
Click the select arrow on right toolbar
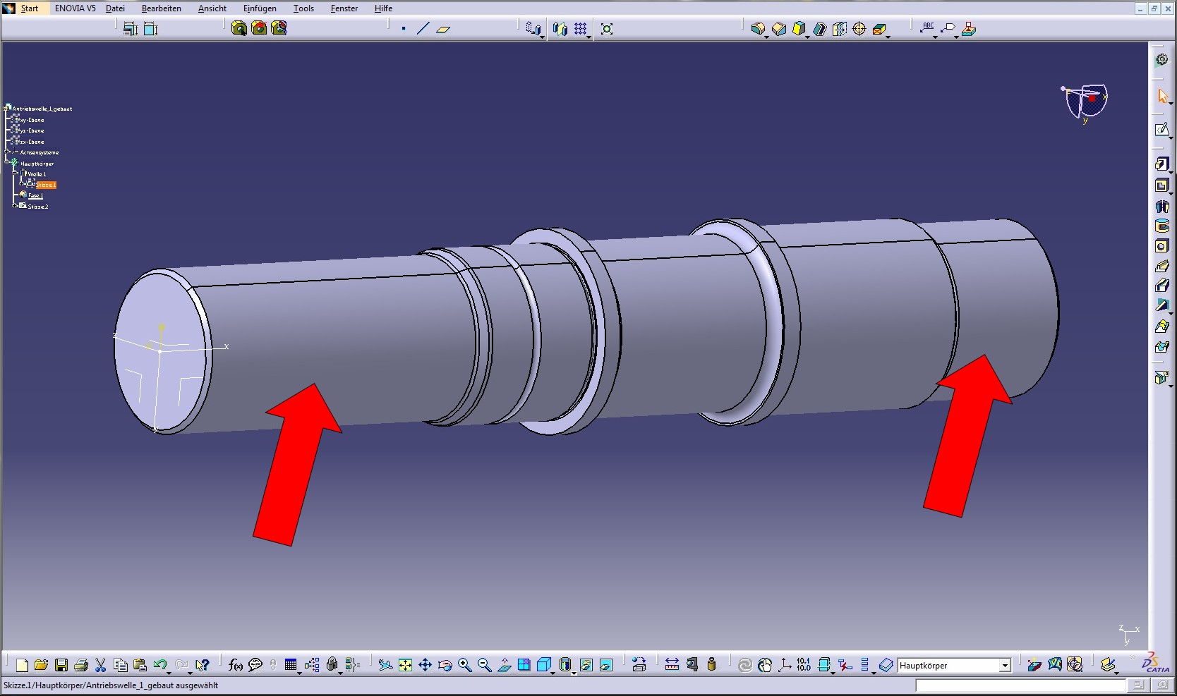[1162, 96]
